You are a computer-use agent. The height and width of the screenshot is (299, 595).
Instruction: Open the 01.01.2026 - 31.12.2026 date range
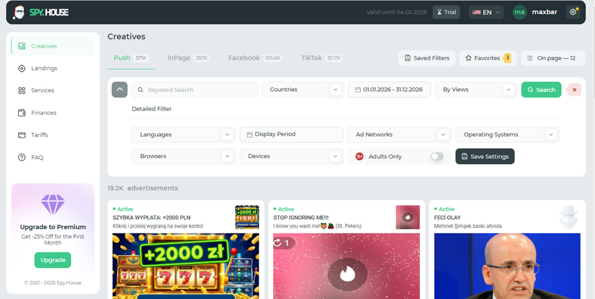click(x=389, y=90)
